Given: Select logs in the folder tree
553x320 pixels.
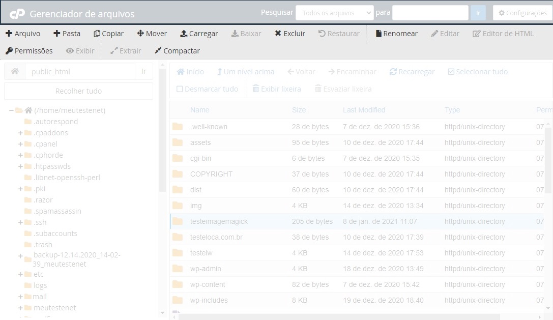Looking at the screenshot, I should [40, 285].
